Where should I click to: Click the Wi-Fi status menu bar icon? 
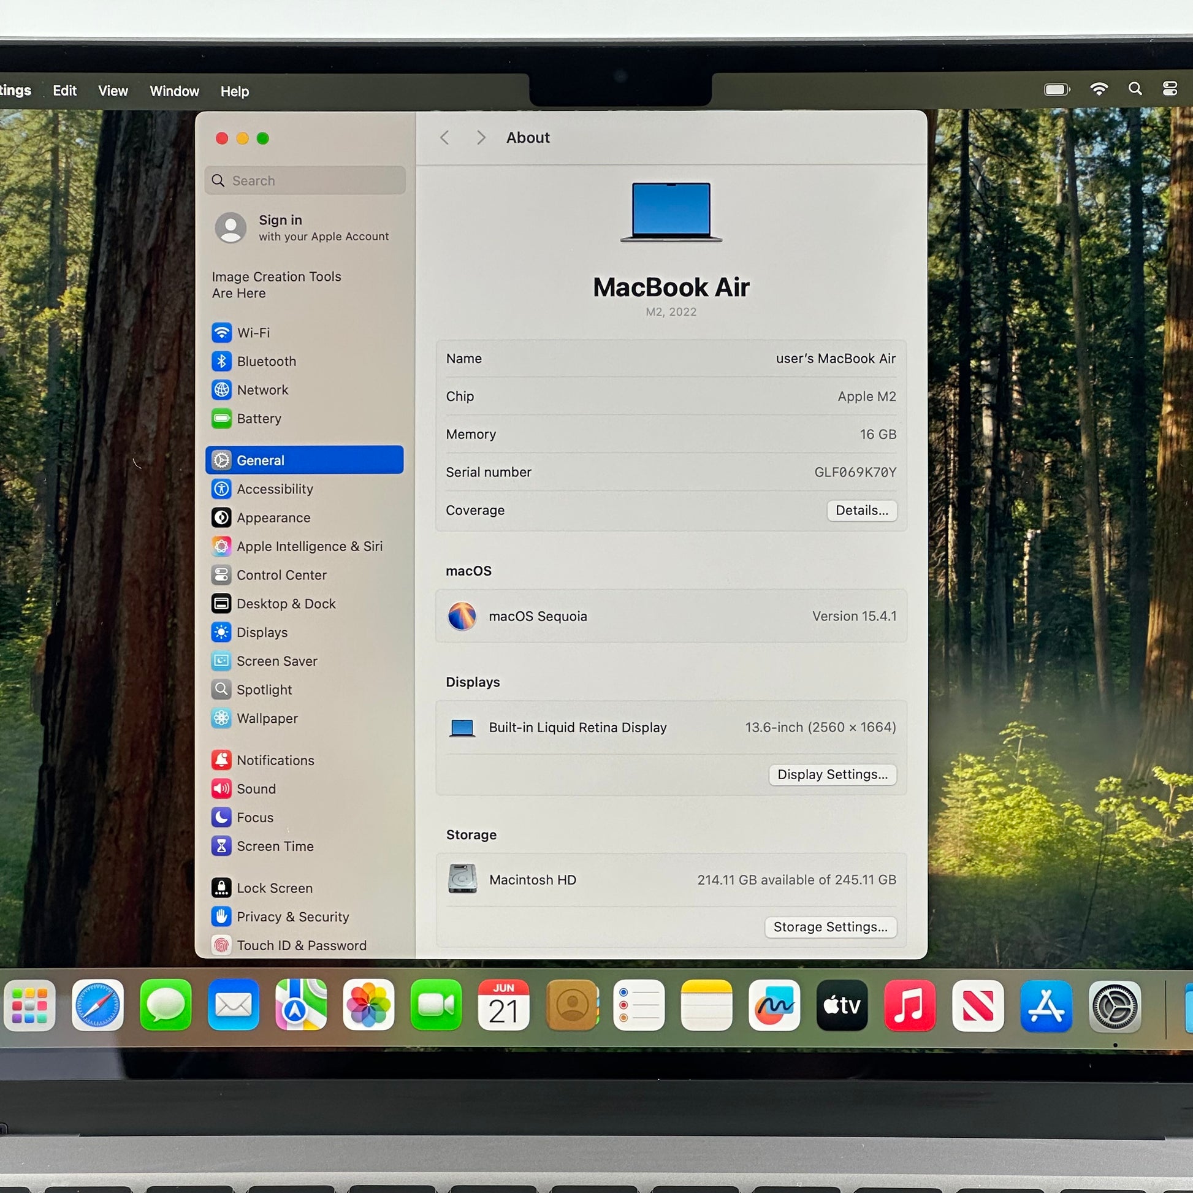[1099, 89]
